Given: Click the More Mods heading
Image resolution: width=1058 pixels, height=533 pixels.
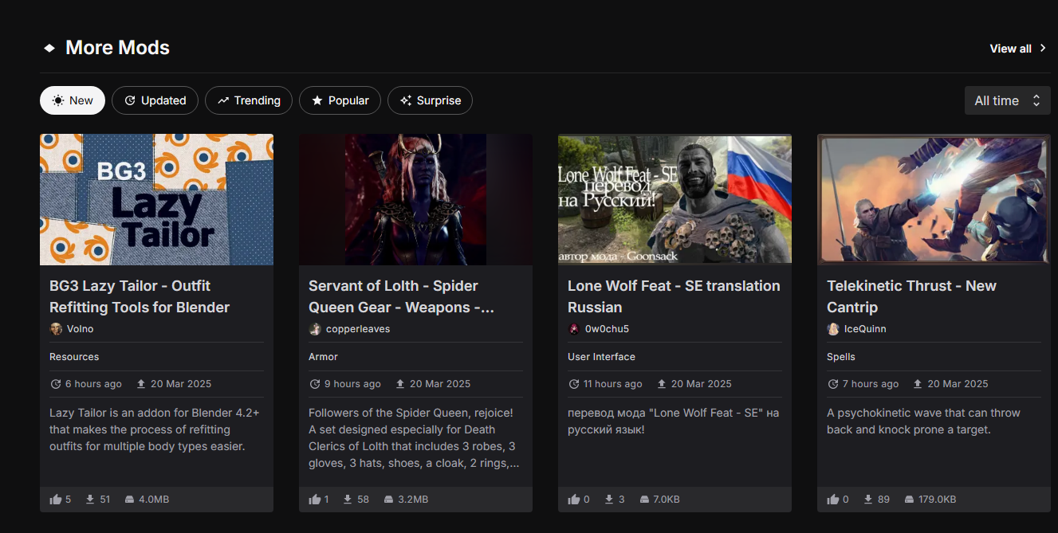Looking at the screenshot, I should pyautogui.click(x=117, y=48).
